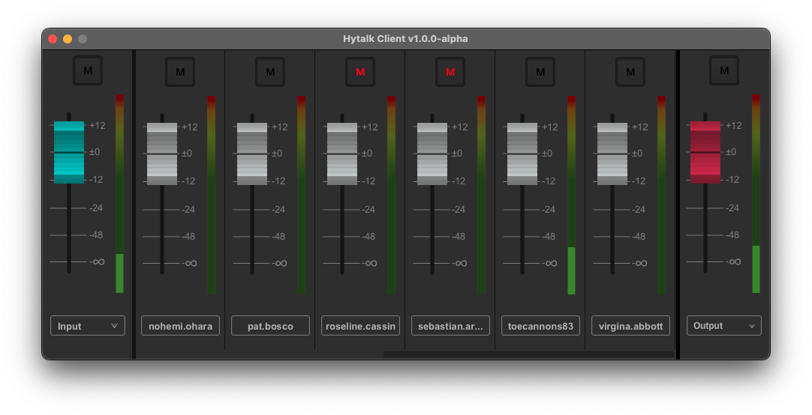Click the nohemi.ohara fader handle
The image size is (812, 415).
[x=162, y=154]
